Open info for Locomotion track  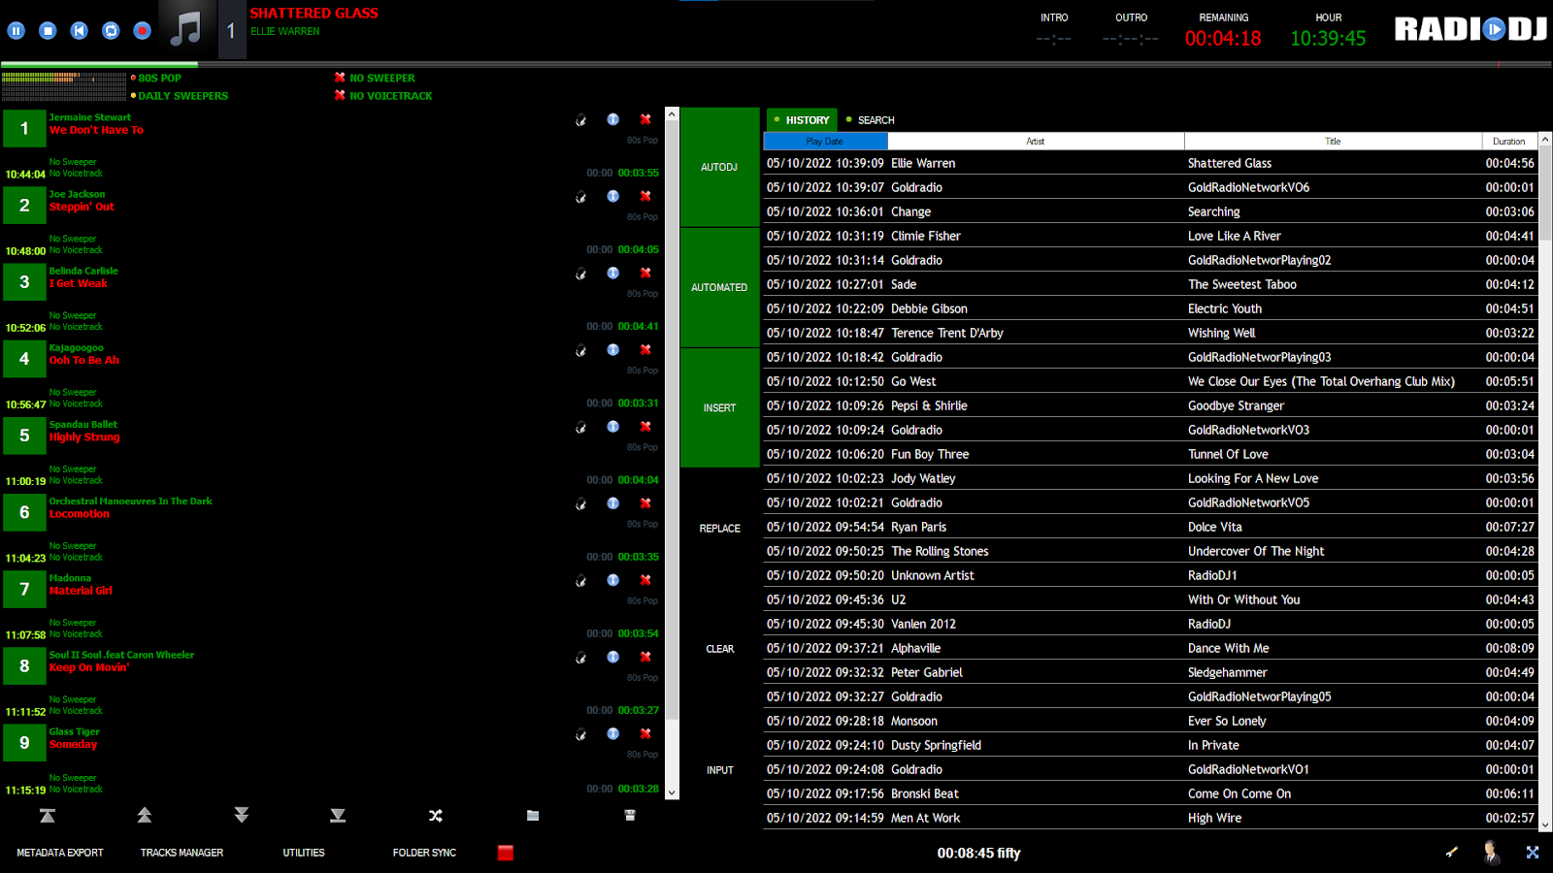click(x=613, y=502)
